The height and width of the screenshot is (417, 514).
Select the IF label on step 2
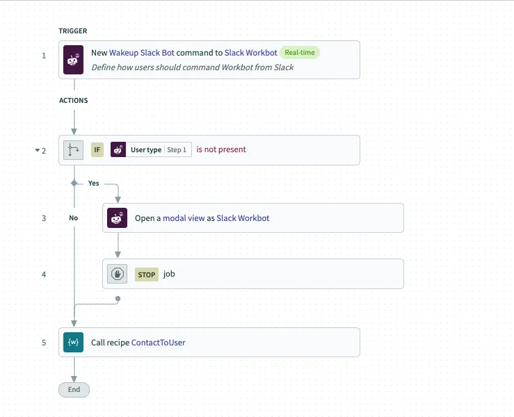(97, 149)
